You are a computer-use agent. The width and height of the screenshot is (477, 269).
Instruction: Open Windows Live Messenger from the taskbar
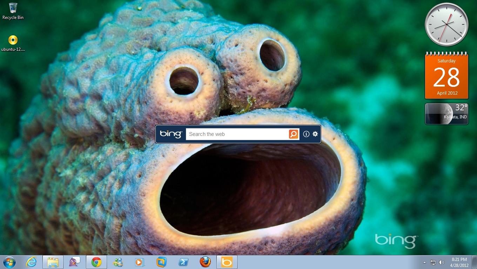tap(118, 262)
